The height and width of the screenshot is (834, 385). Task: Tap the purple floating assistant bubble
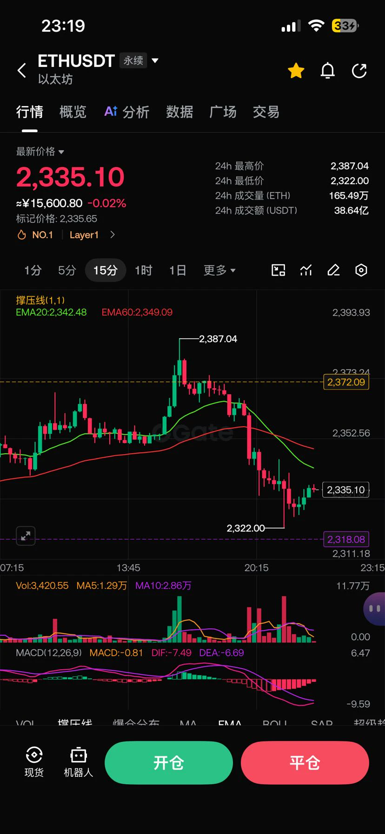[374, 608]
